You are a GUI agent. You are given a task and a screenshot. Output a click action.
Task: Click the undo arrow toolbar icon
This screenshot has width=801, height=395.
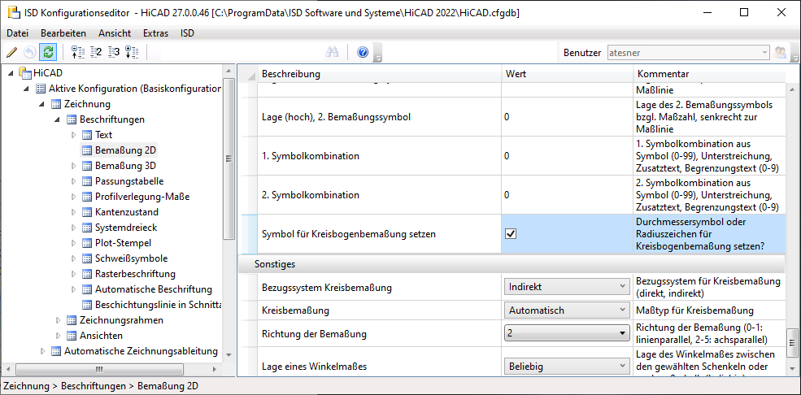click(30, 52)
